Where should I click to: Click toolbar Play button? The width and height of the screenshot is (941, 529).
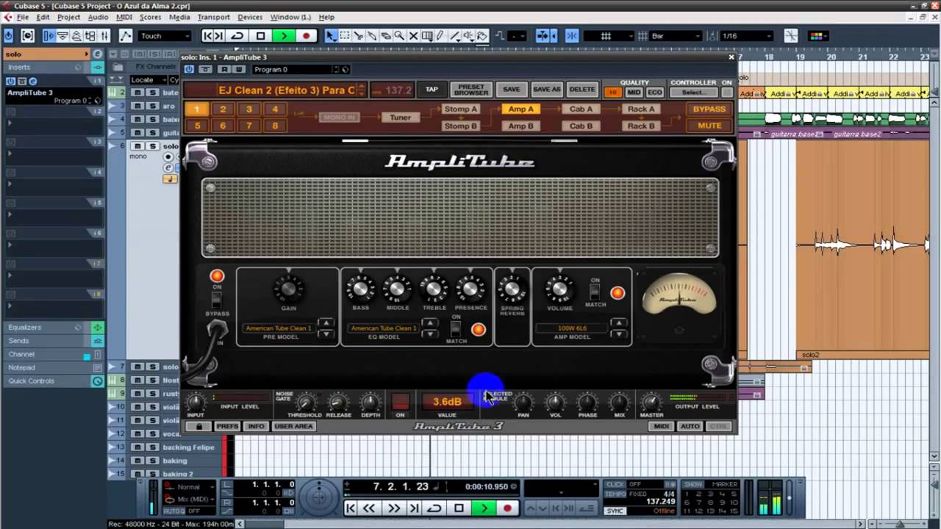284,35
